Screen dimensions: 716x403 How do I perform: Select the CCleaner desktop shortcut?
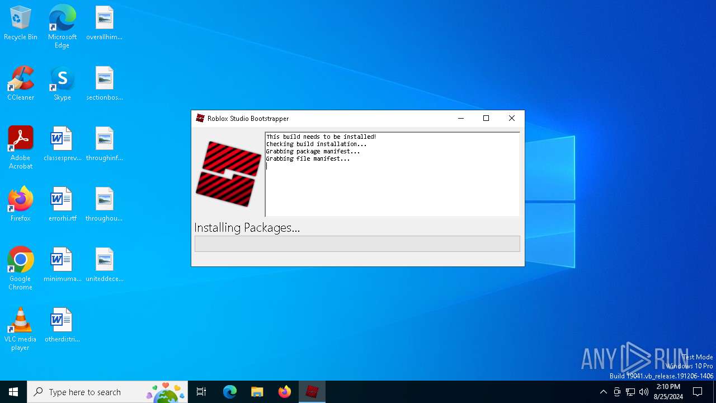[x=21, y=83]
